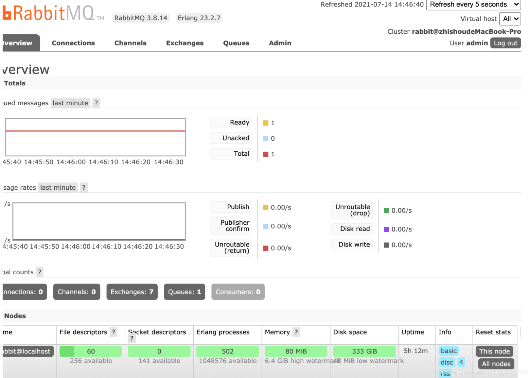Click the Ready legend label
This screenshot has width=530, height=378.
(231, 122)
